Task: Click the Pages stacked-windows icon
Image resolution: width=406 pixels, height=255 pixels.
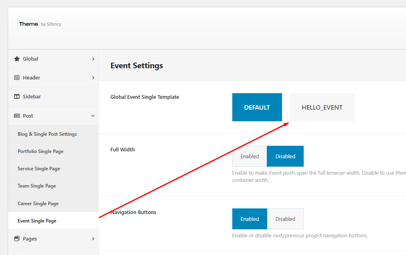Action: 17,239
